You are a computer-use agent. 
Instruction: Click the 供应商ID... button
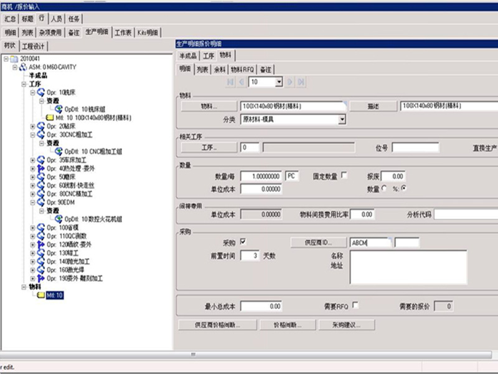pos(319,242)
